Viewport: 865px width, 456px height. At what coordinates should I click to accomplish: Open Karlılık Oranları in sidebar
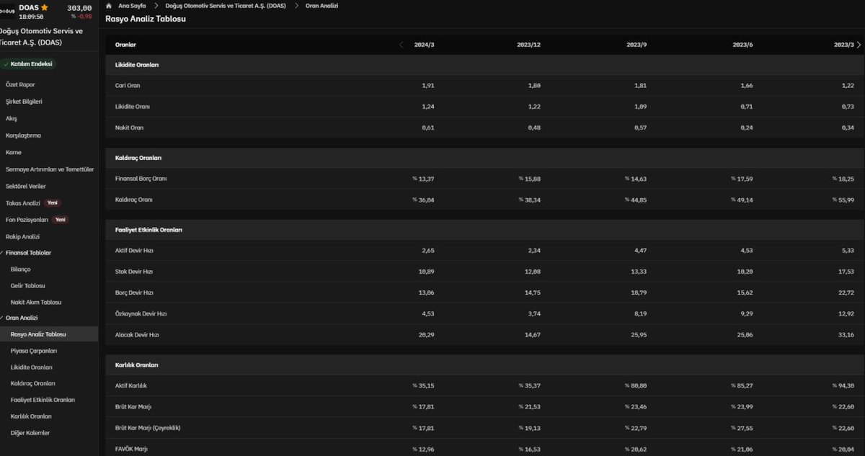[31, 416]
